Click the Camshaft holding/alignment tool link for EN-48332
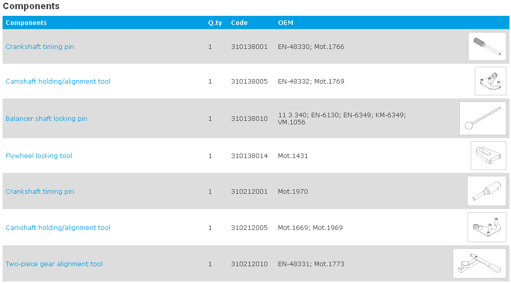This screenshot has height=283, width=511. click(58, 82)
